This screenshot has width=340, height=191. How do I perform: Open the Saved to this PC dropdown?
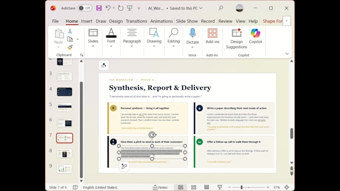click(x=185, y=8)
